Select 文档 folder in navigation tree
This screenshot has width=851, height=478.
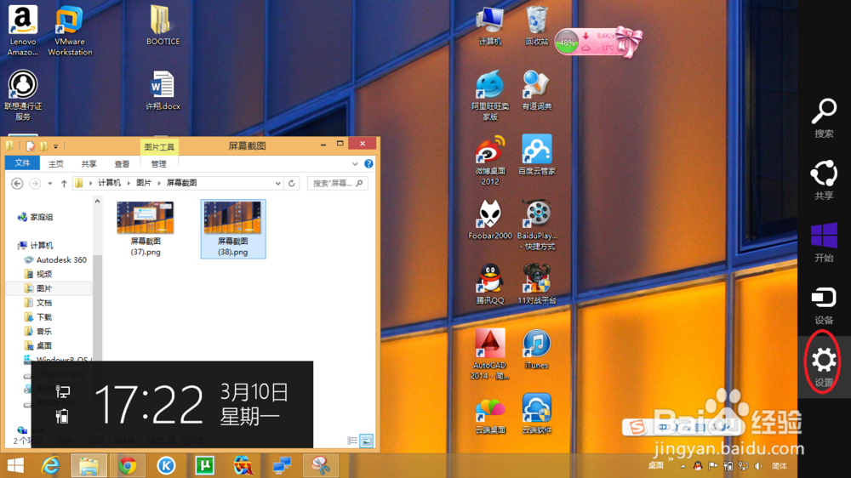pyautogui.click(x=38, y=303)
